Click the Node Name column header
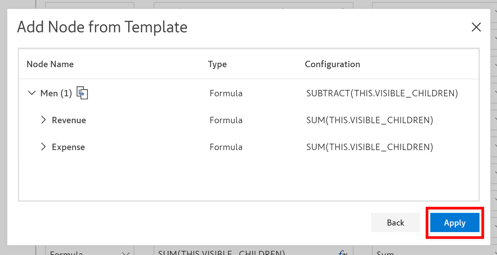Image resolution: width=497 pixels, height=255 pixels. [50, 64]
